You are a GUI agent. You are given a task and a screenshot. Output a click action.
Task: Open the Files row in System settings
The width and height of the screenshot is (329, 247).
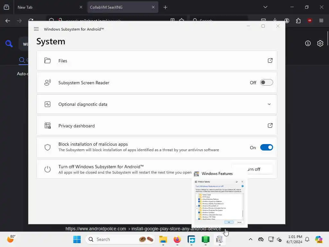[x=156, y=61]
